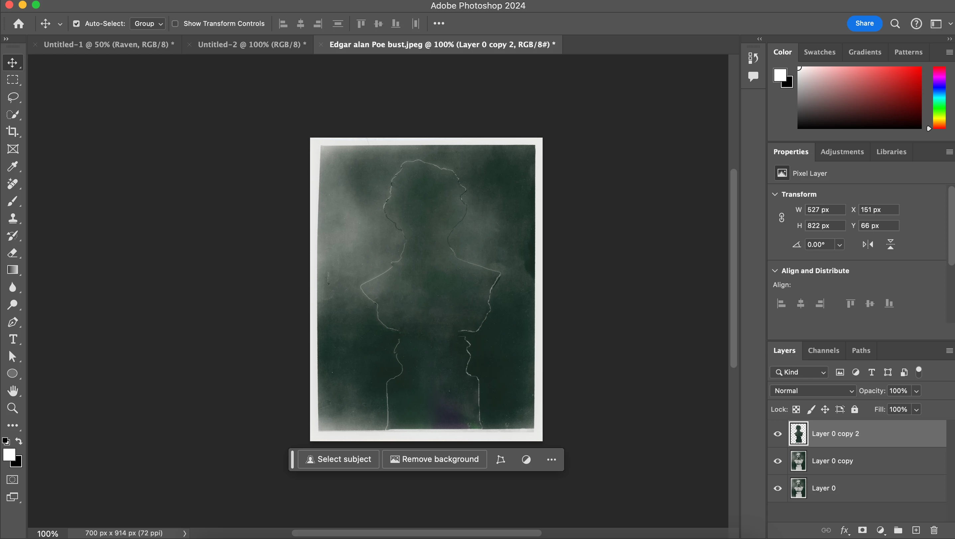Click the delete layer trash icon
This screenshot has height=539, width=955.
934,530
